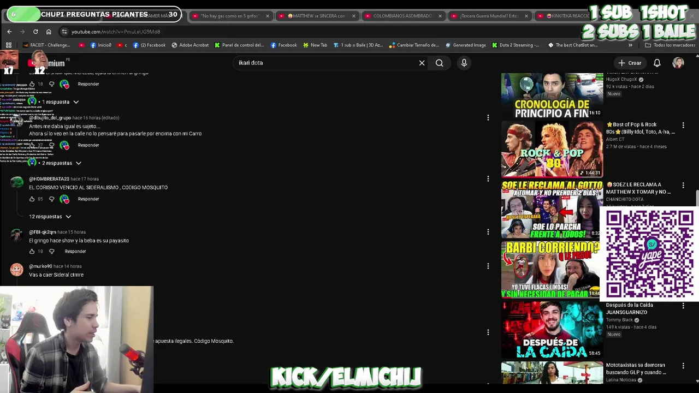Reply to @dibujito_del_grupo with Responder

88,145
